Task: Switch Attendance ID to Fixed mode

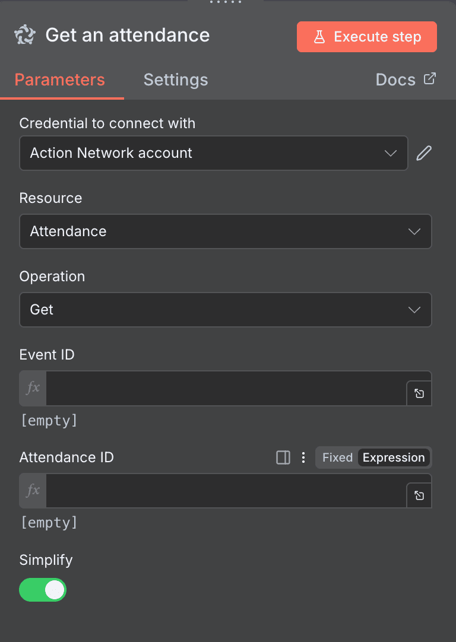Action: [x=337, y=457]
